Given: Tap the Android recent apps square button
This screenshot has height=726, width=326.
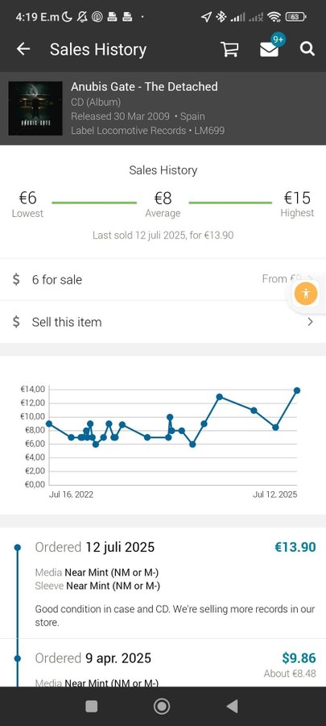Looking at the screenshot, I should tap(92, 706).
